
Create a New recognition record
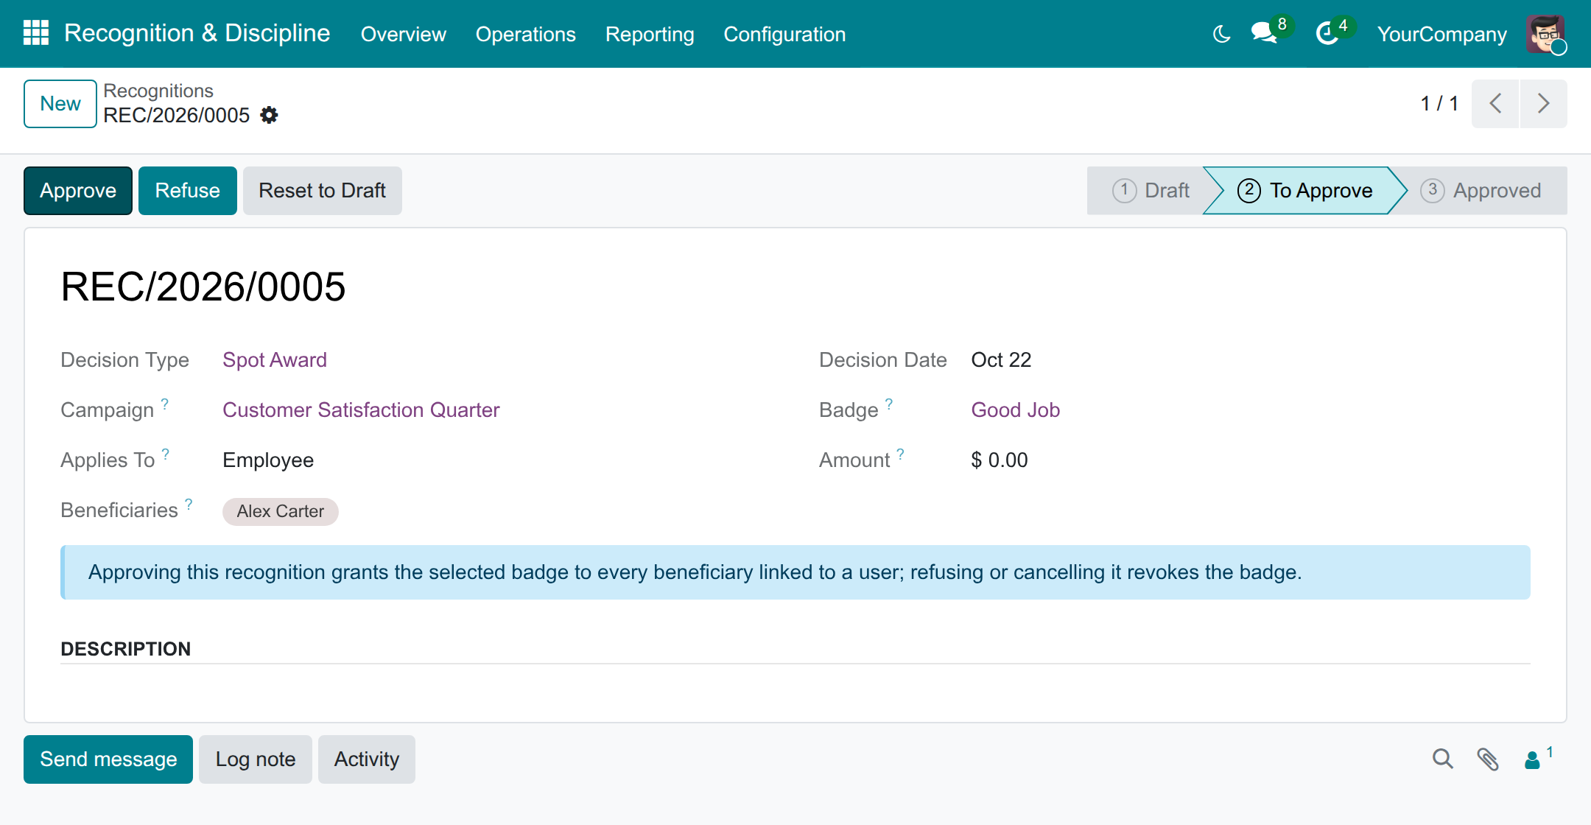(60, 104)
